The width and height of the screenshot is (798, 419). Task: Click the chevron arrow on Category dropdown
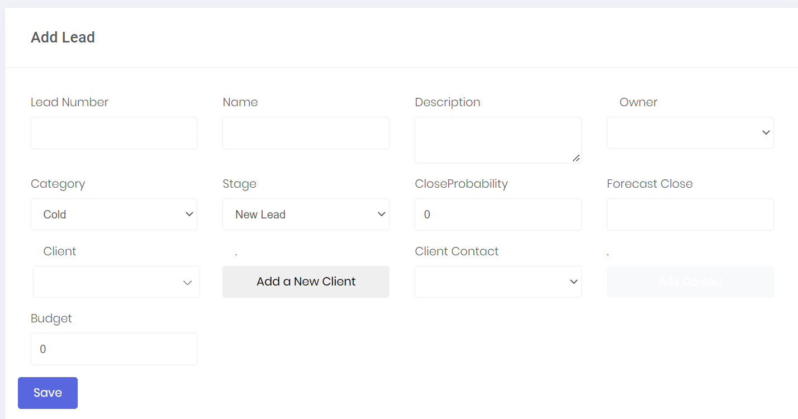click(x=188, y=214)
